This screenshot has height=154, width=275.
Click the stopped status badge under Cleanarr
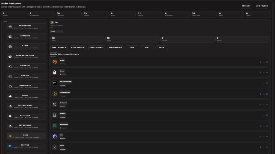tap(63, 75)
